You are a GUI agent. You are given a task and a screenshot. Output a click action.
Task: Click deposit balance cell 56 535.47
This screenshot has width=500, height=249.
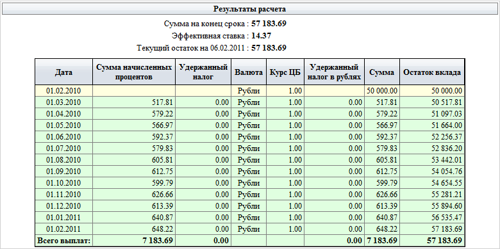[x=432, y=218]
